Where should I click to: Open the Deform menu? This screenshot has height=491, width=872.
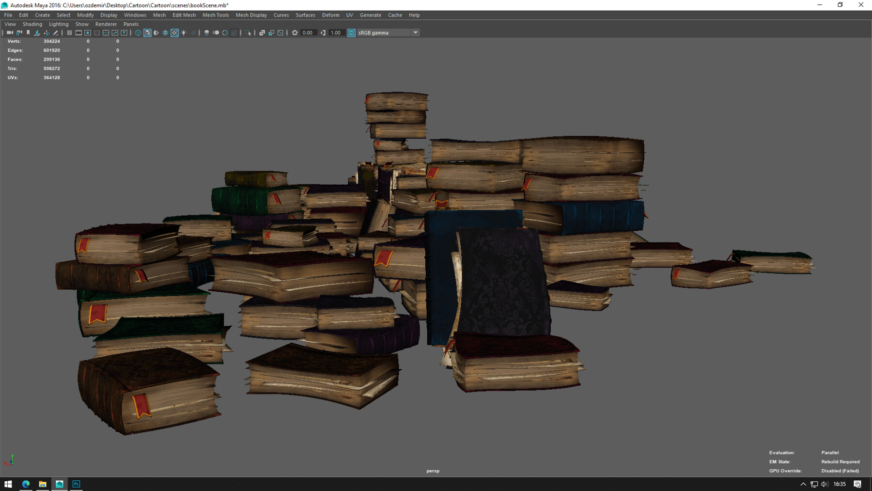point(330,15)
